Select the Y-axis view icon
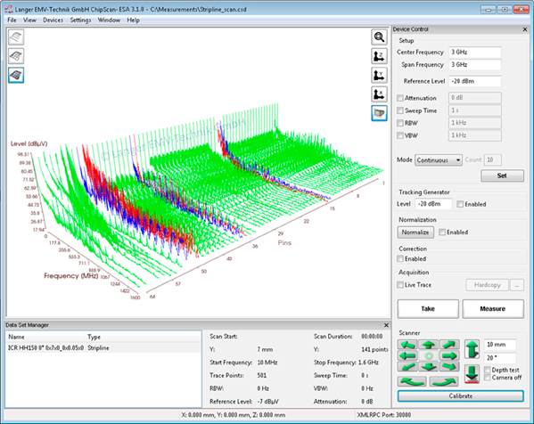This screenshot has width=534, height=424. pyautogui.click(x=379, y=75)
